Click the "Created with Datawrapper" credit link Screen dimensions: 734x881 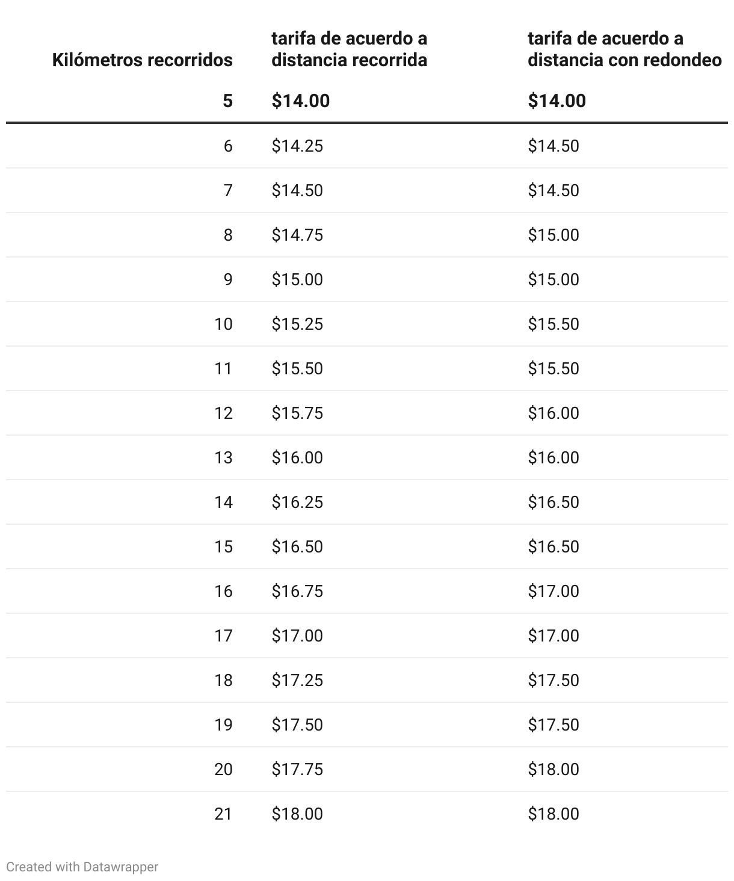82,867
